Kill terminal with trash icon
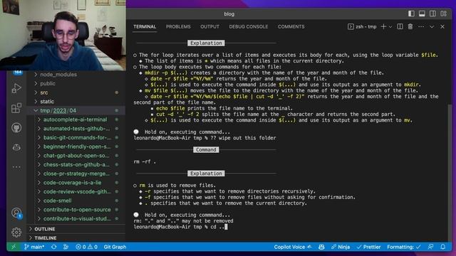The width and height of the screenshot is (456, 256). click(x=410, y=26)
